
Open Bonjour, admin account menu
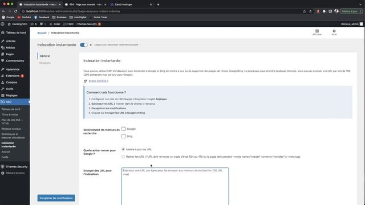(x=352, y=24)
